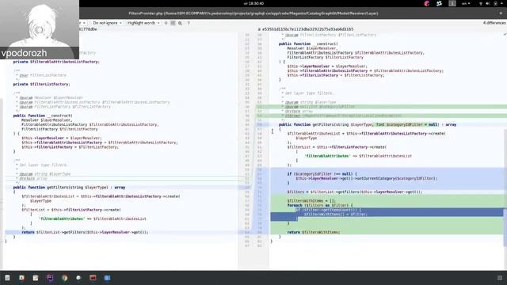Click the volume icon in top bar
This screenshot has width=507, height=285.
point(488,3)
